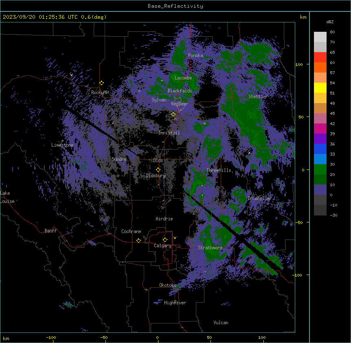The width and height of the screenshot is (351, 343).
Task: Click the Strathmore label
Action: coord(210,248)
